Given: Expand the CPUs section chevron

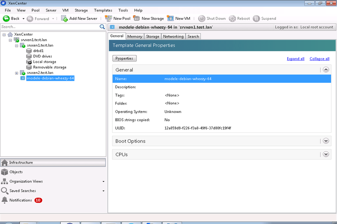Looking at the screenshot, I should [x=326, y=154].
